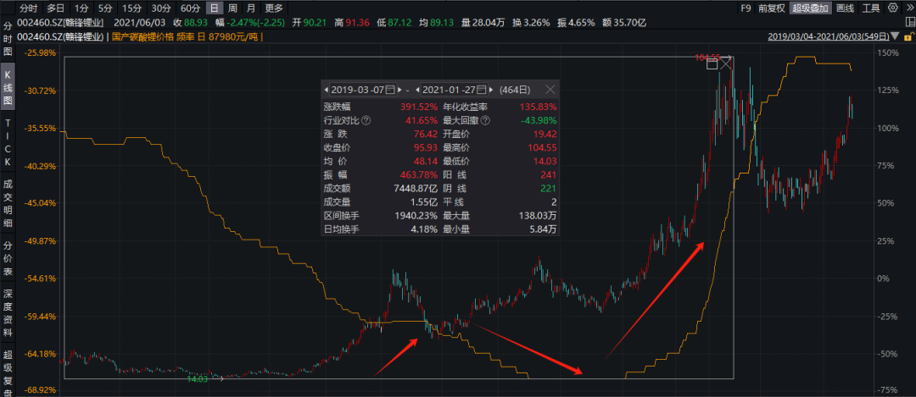Click the 002460.SZ[赣锋锂业] stock label in the top row
The height and width of the screenshot is (397, 916).
tap(61, 22)
